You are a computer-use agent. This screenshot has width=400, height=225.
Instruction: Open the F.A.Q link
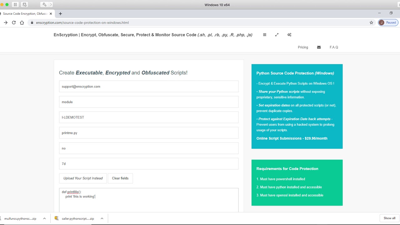pos(334,47)
